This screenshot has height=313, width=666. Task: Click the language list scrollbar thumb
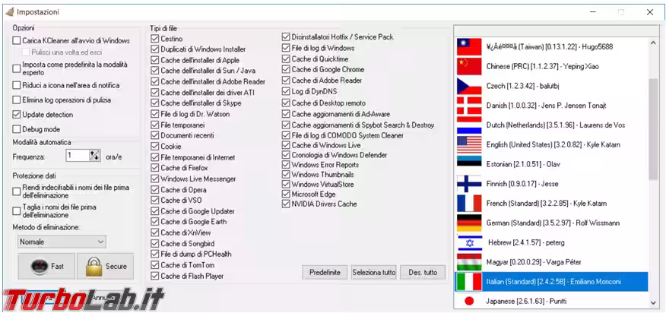click(653, 128)
